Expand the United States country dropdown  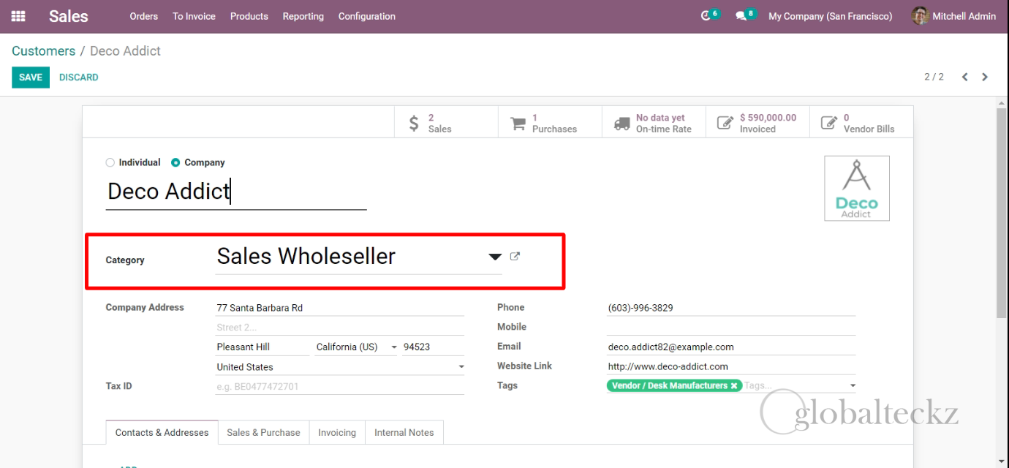pyautogui.click(x=461, y=367)
